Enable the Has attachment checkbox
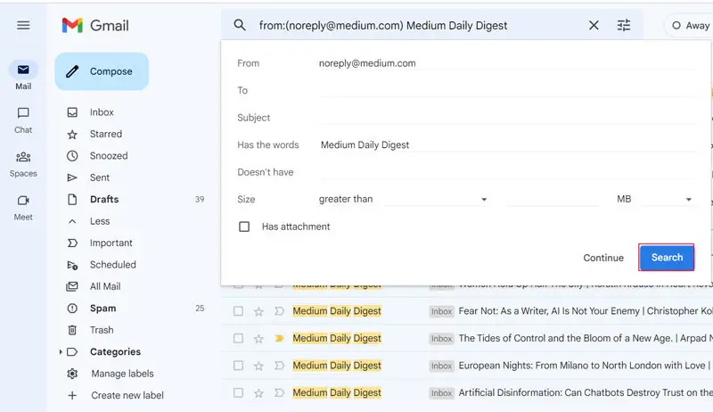 (244, 227)
